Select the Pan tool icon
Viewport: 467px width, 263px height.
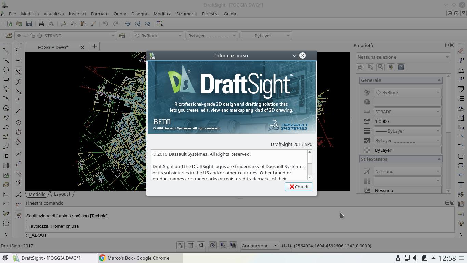(128, 24)
